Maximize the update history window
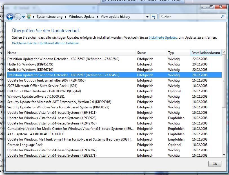 (211, 7)
